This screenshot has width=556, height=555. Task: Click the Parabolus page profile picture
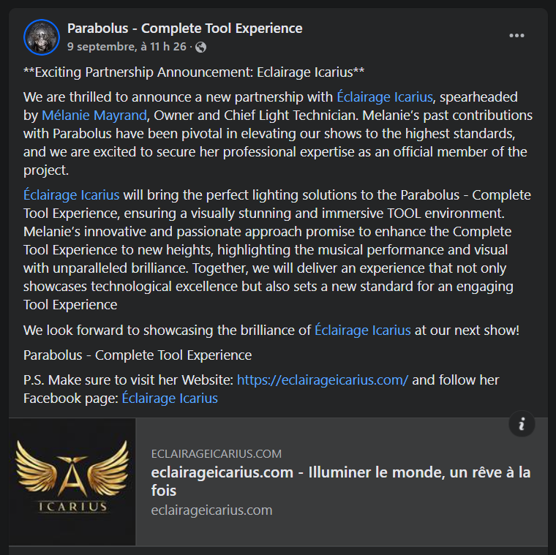click(42, 37)
